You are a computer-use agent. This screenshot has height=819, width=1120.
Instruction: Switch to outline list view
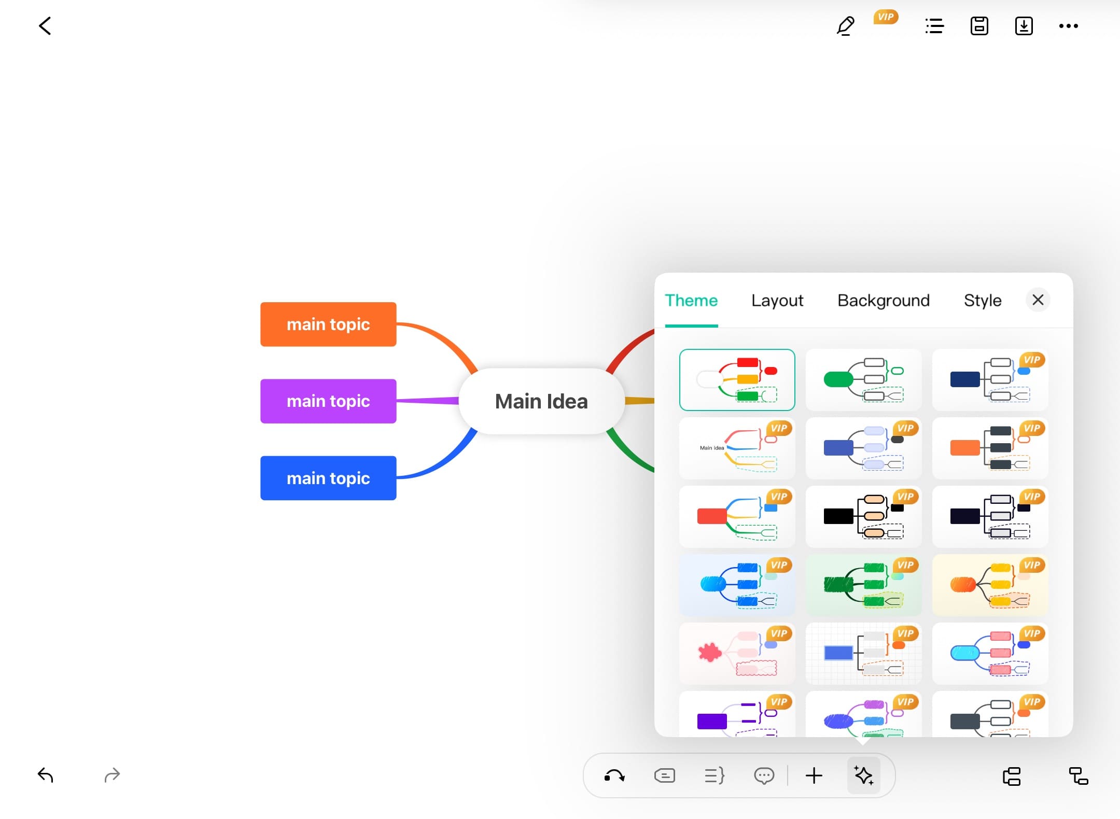coord(934,26)
